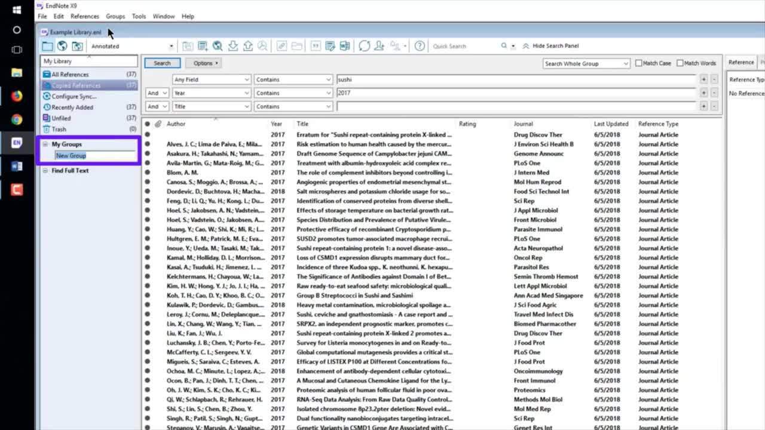The width and height of the screenshot is (765, 430).
Task: Open the Year search field dropdown
Action: point(212,93)
